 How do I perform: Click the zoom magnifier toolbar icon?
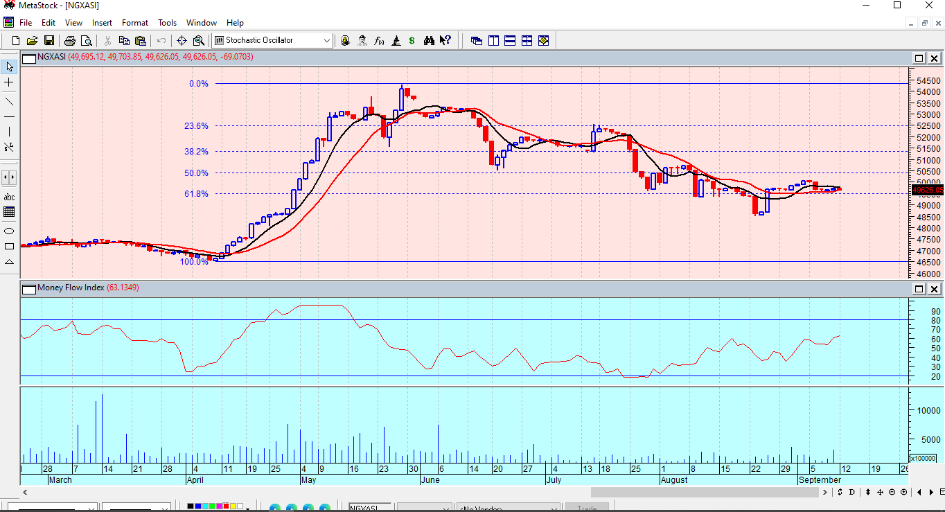tap(199, 40)
